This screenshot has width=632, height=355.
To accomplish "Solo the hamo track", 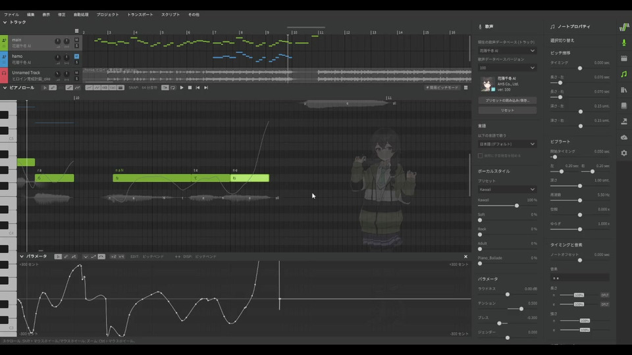I will [x=76, y=62].
